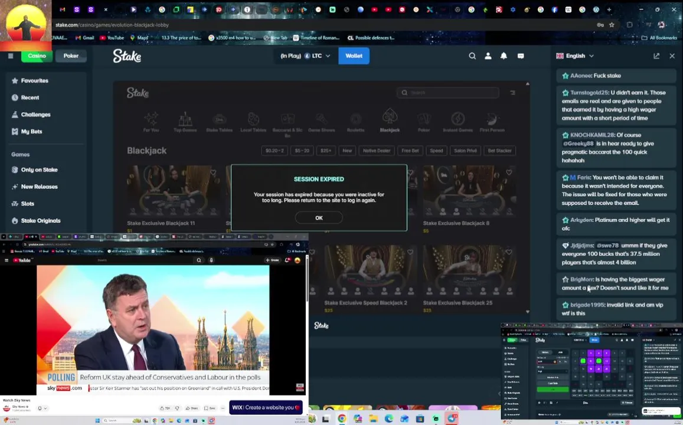Open the LTC currency dropdown
The height and width of the screenshot is (425, 683).
(x=305, y=55)
